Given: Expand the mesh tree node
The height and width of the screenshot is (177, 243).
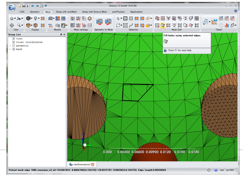Looking at the screenshot, I should (x=10, y=49).
